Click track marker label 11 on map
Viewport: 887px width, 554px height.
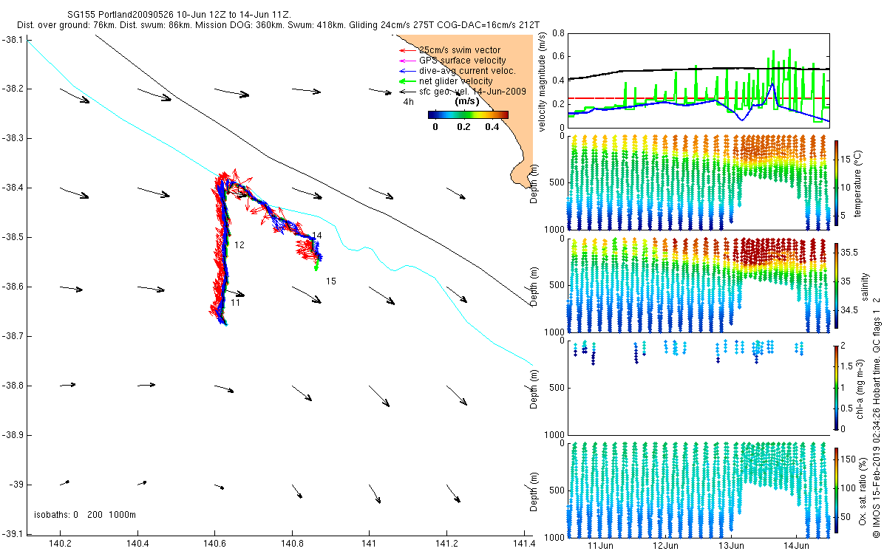(x=235, y=303)
